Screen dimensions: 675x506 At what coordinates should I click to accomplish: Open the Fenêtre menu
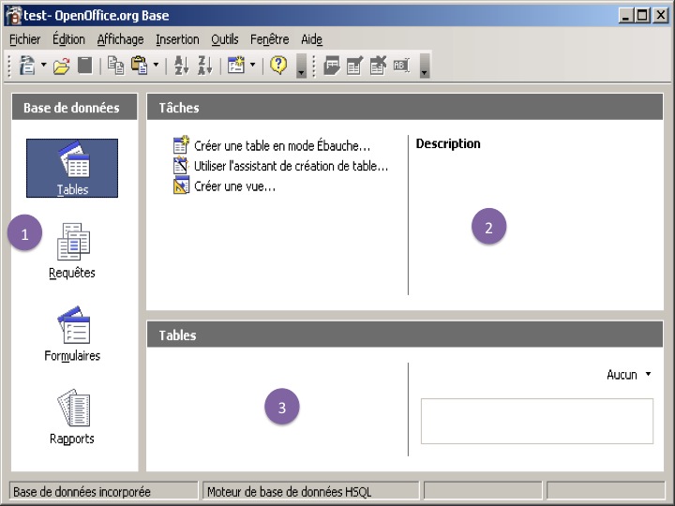coord(269,39)
